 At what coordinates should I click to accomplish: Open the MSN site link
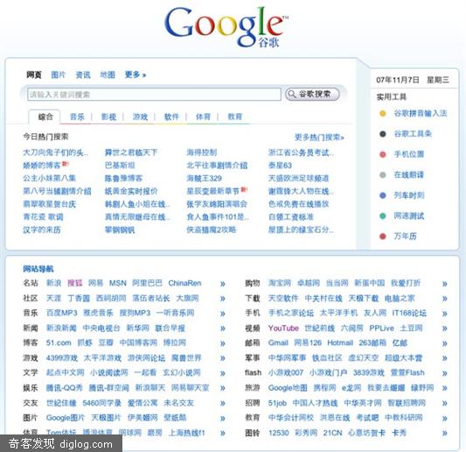coord(118,283)
